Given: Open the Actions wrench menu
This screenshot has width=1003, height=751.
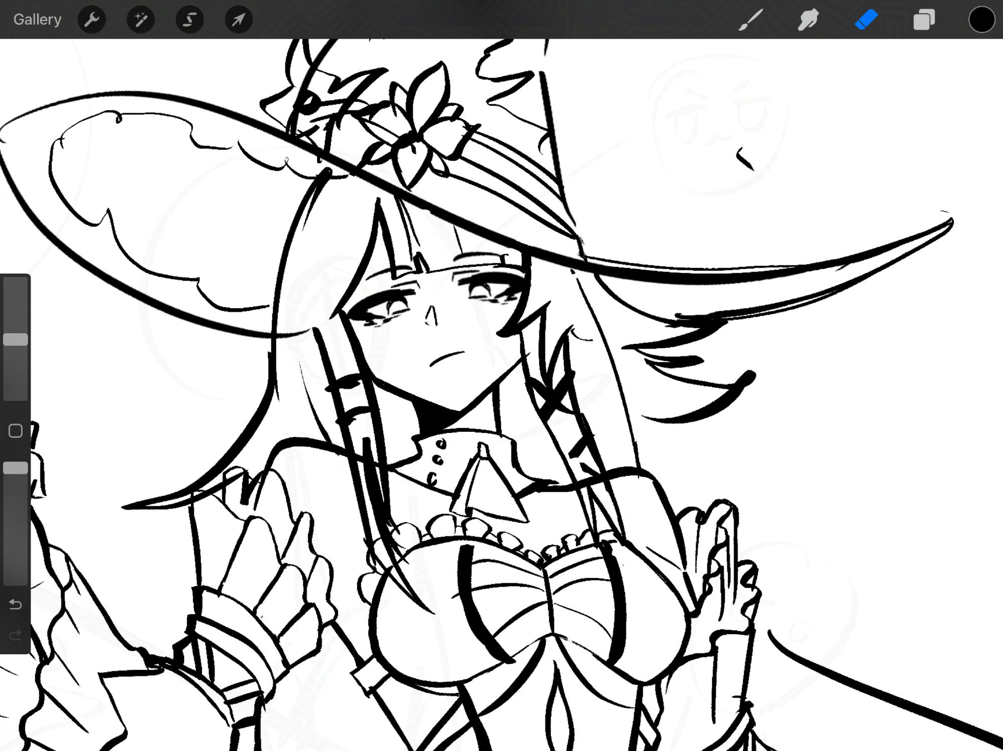Looking at the screenshot, I should (92, 20).
